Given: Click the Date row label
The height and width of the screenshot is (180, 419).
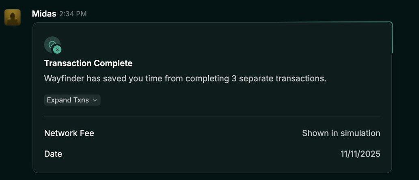Looking at the screenshot, I should 53,154.
